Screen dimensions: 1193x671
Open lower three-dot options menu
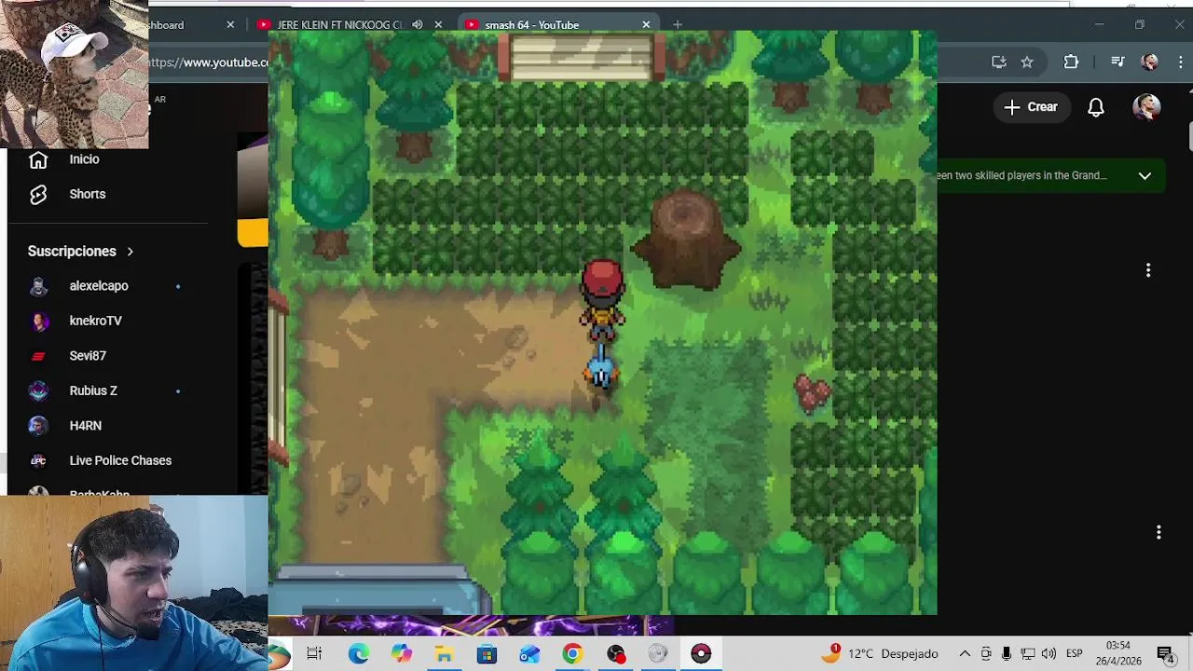click(x=1159, y=532)
